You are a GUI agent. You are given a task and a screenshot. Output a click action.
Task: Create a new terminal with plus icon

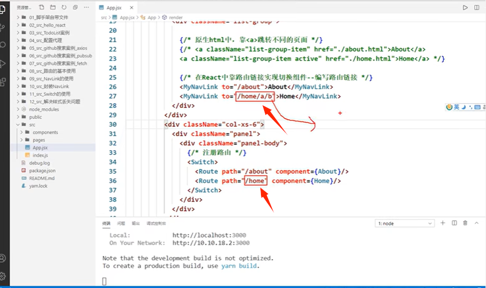[443, 223]
